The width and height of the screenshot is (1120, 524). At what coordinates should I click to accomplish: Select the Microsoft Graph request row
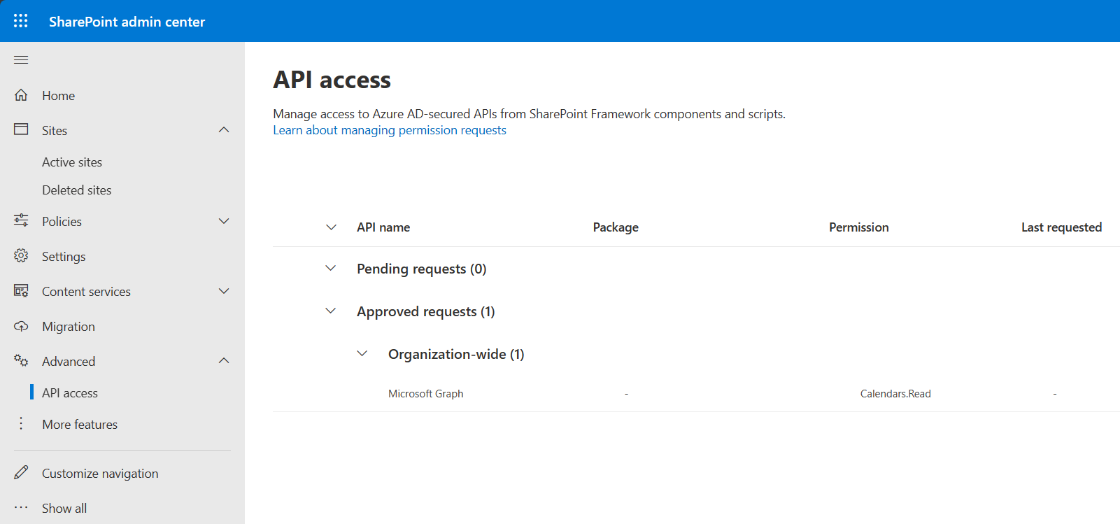[426, 394]
